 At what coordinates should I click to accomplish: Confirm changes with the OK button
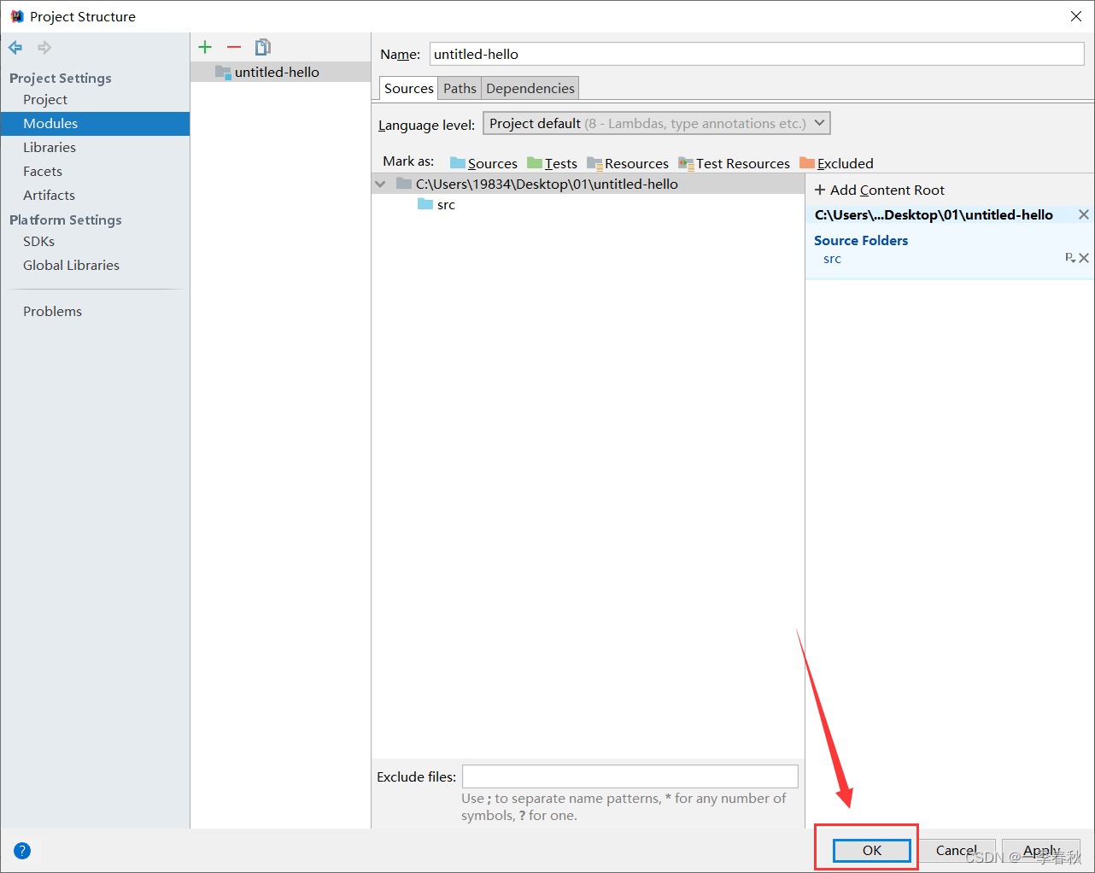click(870, 850)
